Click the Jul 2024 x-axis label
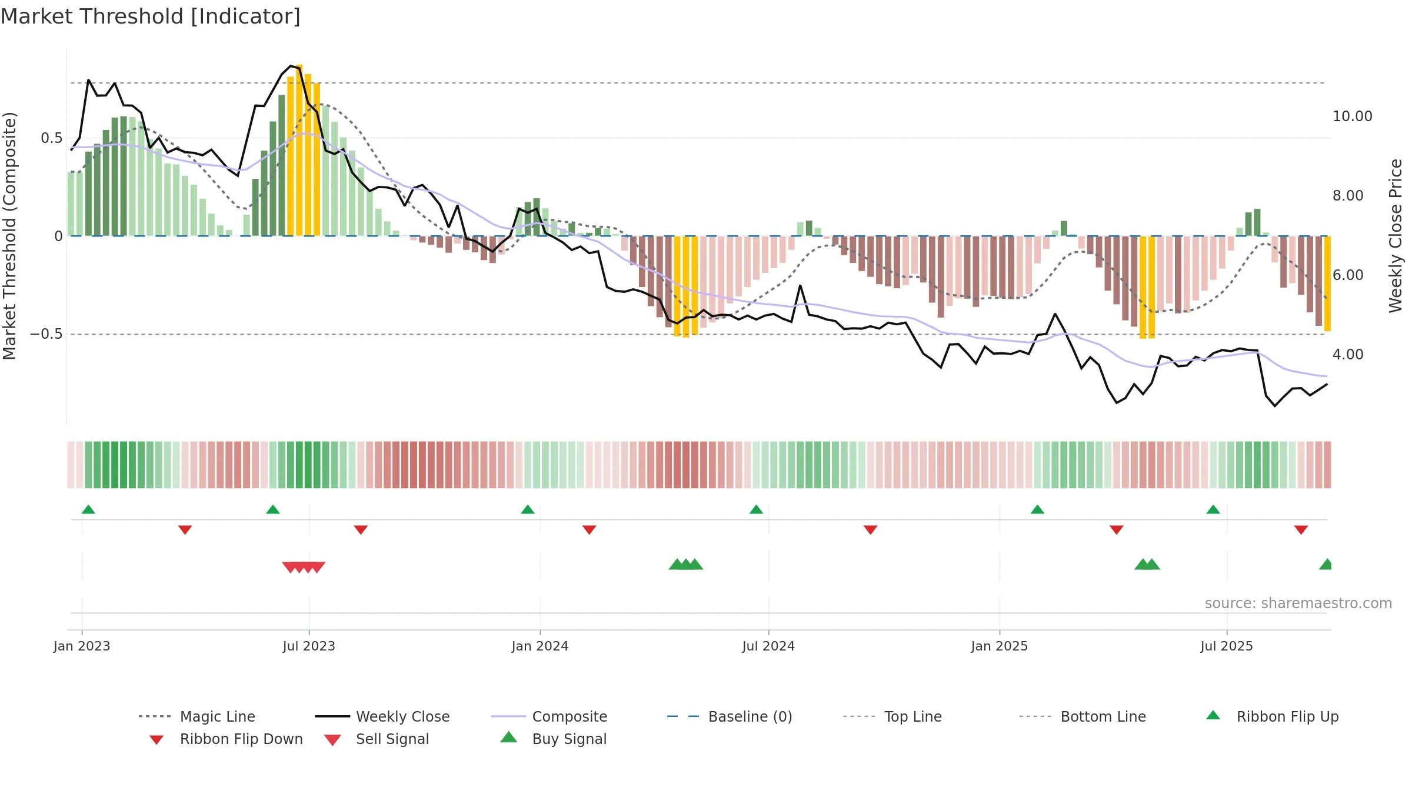 click(x=768, y=646)
